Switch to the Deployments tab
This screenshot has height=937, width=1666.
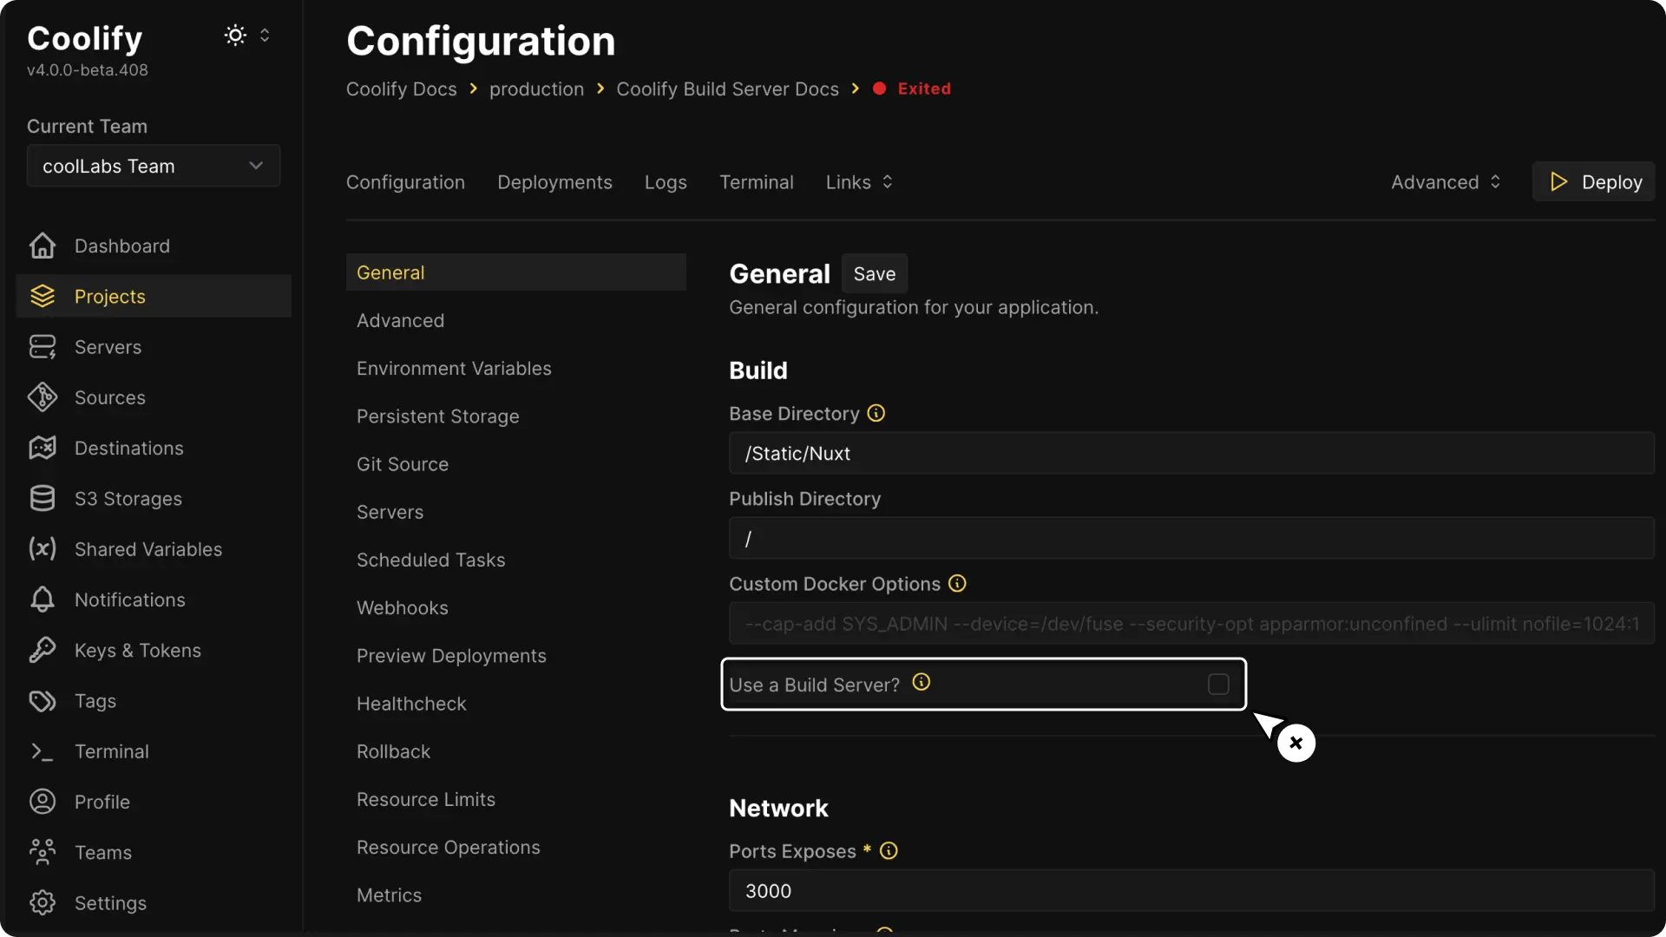tap(554, 181)
